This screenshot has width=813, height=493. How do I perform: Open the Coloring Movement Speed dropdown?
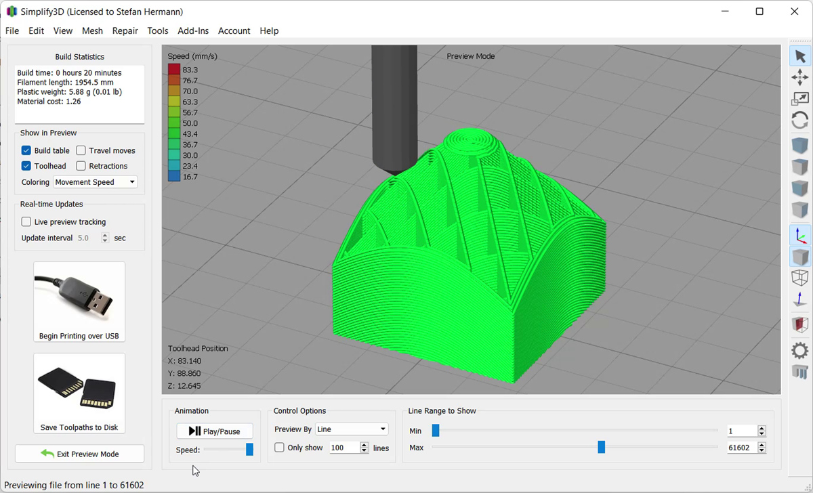(x=95, y=182)
